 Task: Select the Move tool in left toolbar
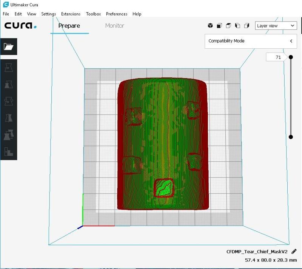[8, 68]
